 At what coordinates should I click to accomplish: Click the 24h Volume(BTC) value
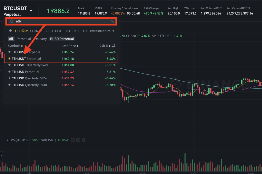211,13
